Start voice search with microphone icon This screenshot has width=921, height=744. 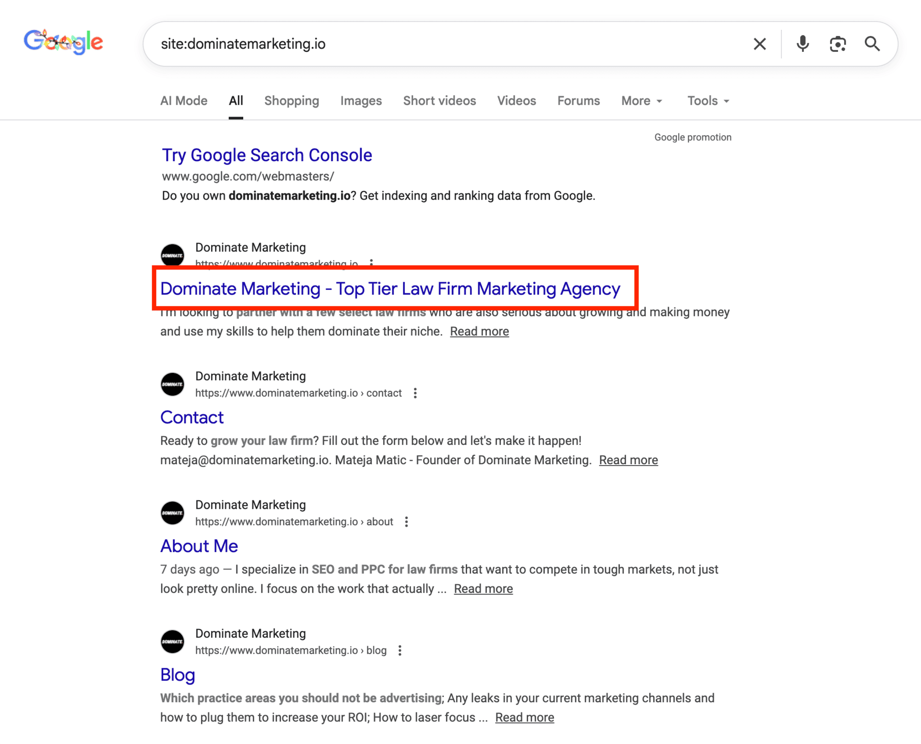pos(803,44)
